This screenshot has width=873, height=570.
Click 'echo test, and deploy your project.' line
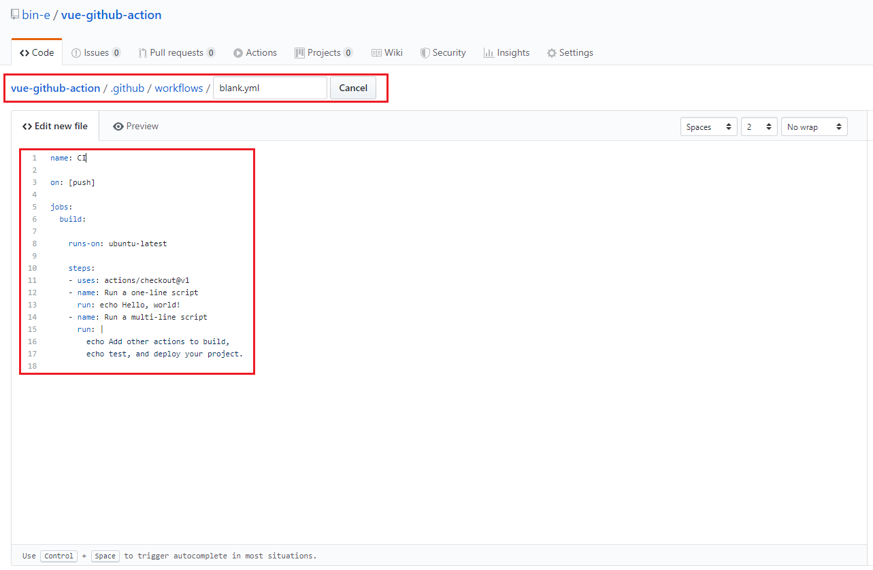pyautogui.click(x=165, y=354)
